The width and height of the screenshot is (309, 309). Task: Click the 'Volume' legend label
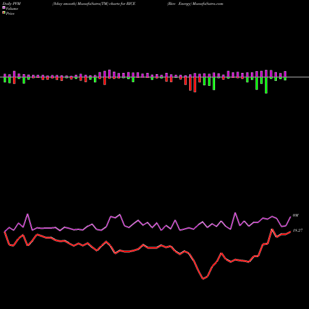(12, 9)
